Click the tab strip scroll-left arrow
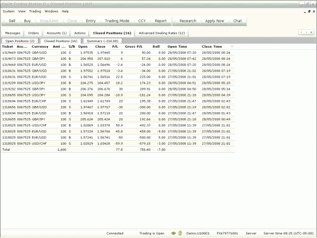 [x=301, y=32]
